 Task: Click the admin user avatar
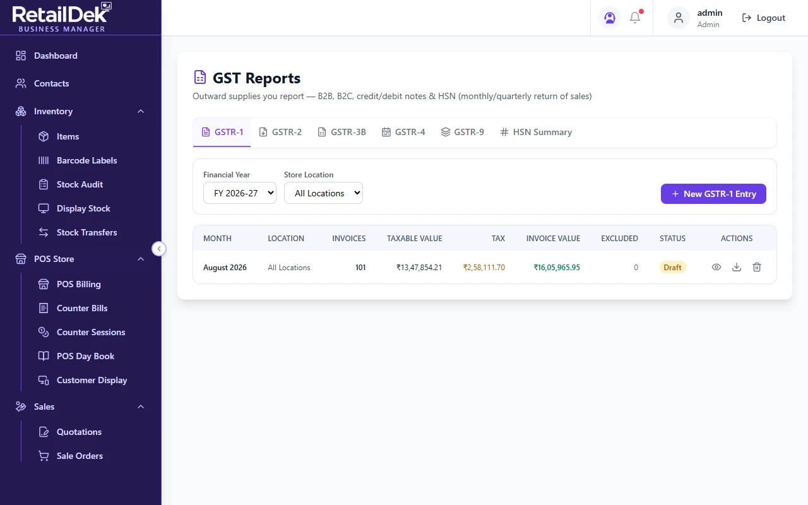[679, 18]
